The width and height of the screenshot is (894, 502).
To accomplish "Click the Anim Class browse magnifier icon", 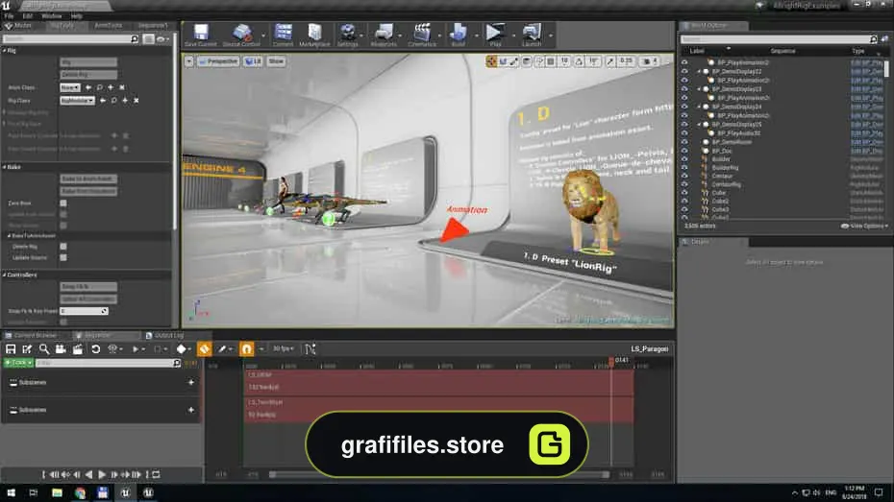I will pyautogui.click(x=99, y=87).
